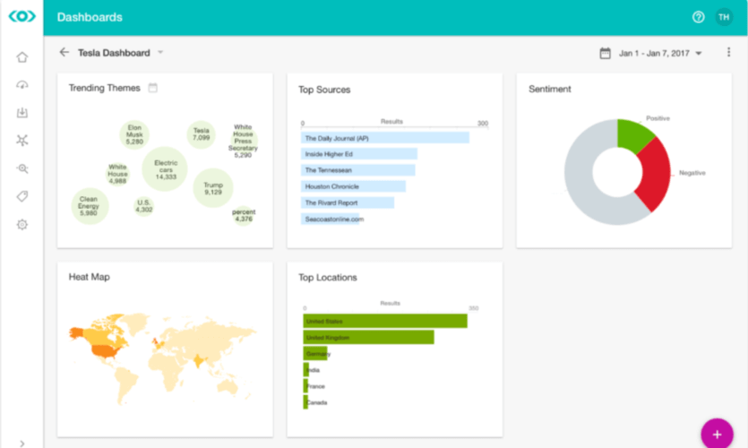Open the Jan 1 - Jan 7, 2017 date dropdown
748x448 pixels.
pyautogui.click(x=659, y=54)
